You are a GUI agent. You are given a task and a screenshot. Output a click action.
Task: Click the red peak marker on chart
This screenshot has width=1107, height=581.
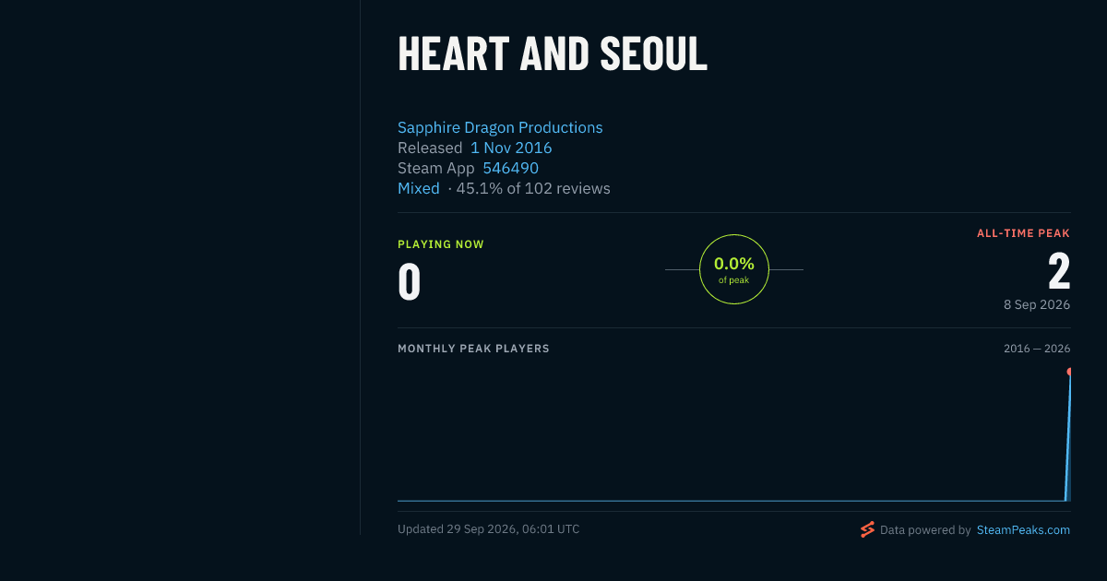1070,372
